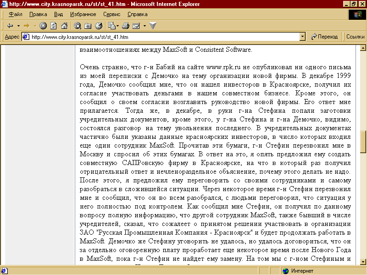367x275 pixels.
Task: Go forward with the Forward arrow
Action: (x=27, y=26)
